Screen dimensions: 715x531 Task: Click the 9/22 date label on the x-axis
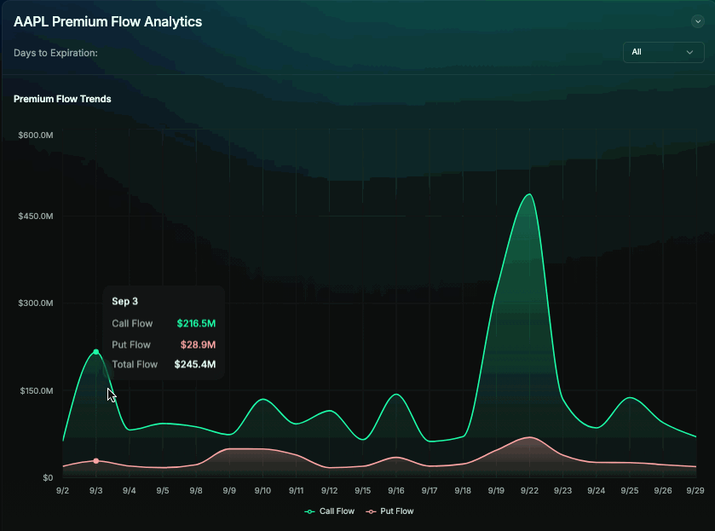click(530, 491)
